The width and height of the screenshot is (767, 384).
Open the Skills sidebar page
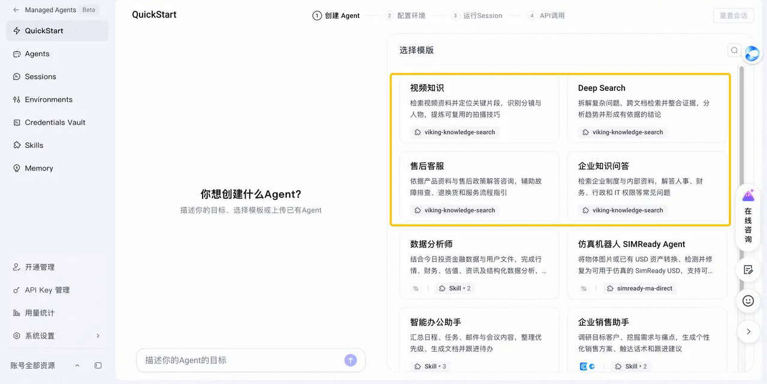tap(58, 145)
